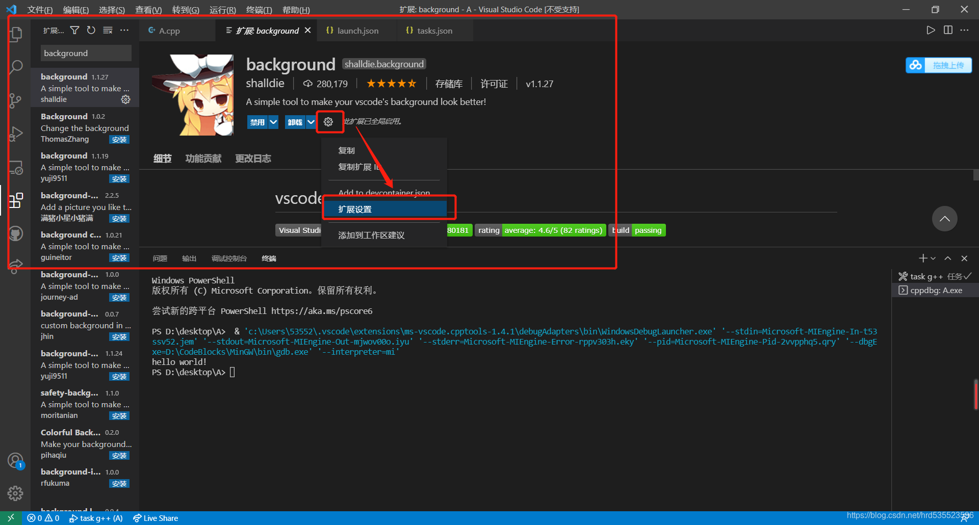Open the Manage gear in activity bar

(15, 493)
